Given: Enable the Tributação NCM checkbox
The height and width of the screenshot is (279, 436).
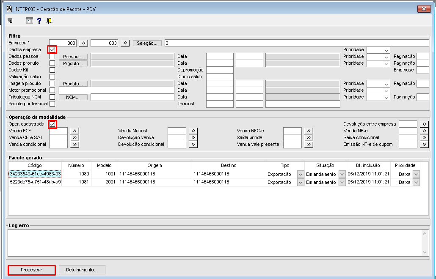Looking at the screenshot, I should 52,97.
